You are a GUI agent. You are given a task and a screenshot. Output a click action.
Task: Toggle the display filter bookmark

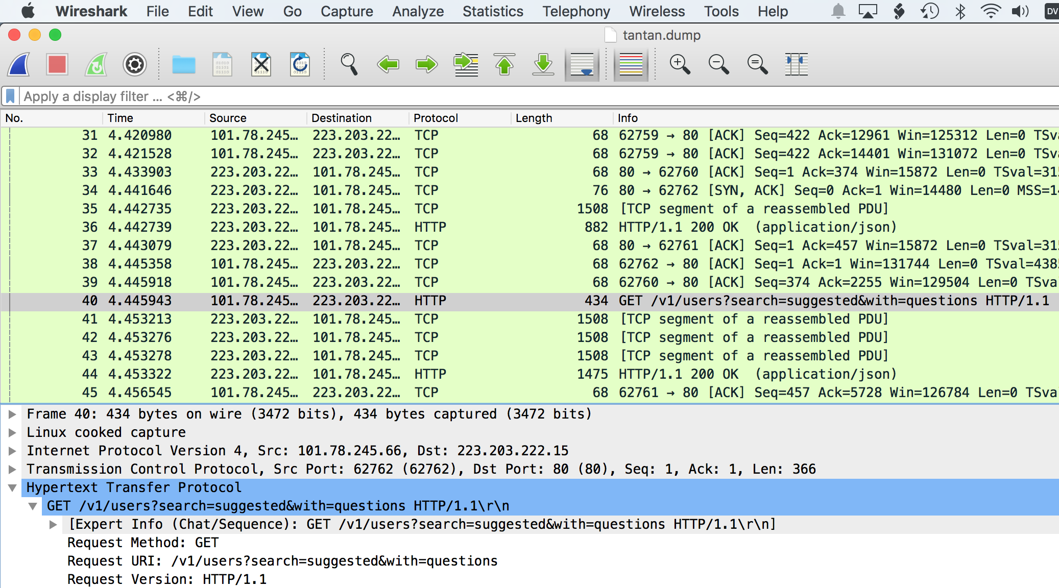pyautogui.click(x=11, y=96)
